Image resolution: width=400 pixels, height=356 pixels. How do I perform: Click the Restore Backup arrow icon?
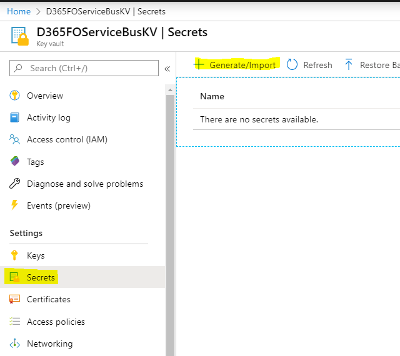(349, 64)
